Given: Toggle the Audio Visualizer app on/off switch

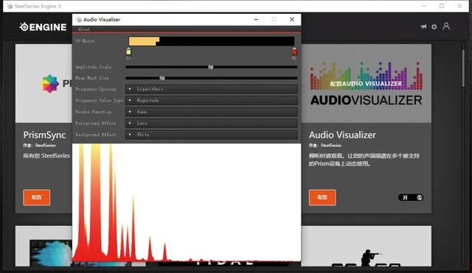Looking at the screenshot, I should (x=411, y=197).
